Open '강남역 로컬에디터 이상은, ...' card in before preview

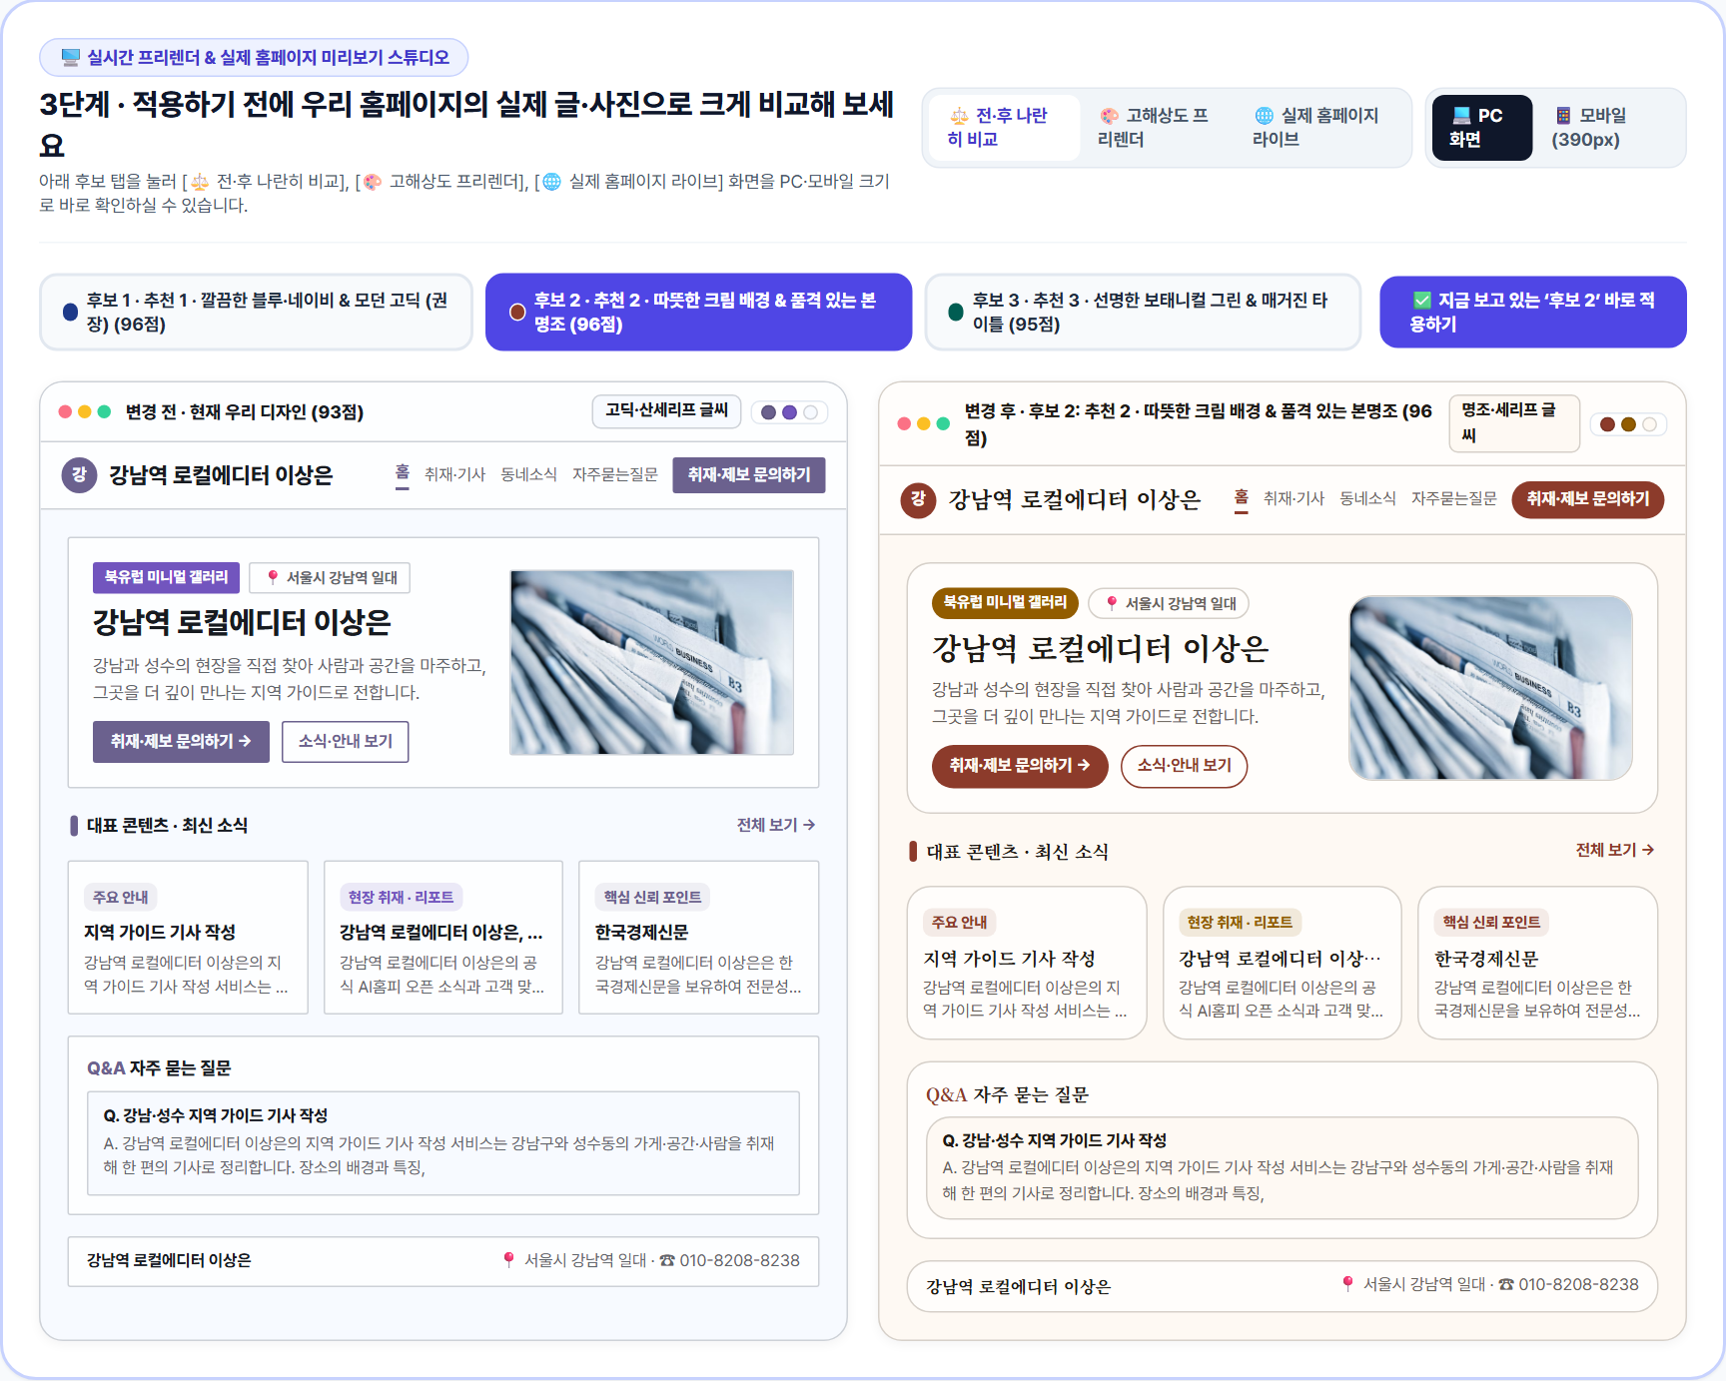tap(443, 938)
